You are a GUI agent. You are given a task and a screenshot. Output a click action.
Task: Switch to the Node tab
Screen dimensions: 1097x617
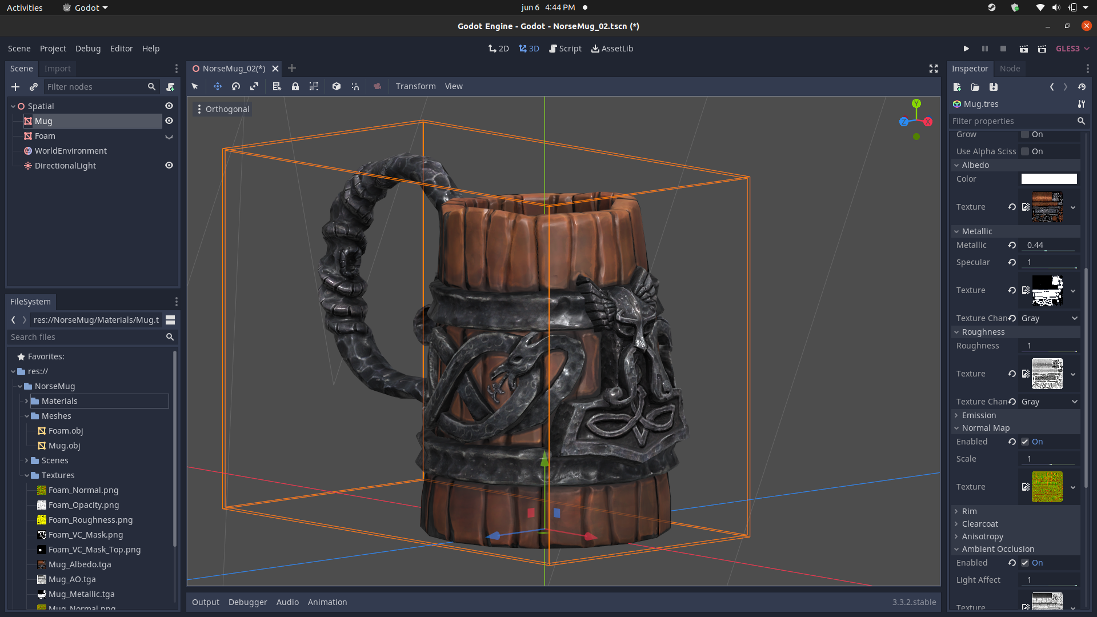pos(1010,69)
